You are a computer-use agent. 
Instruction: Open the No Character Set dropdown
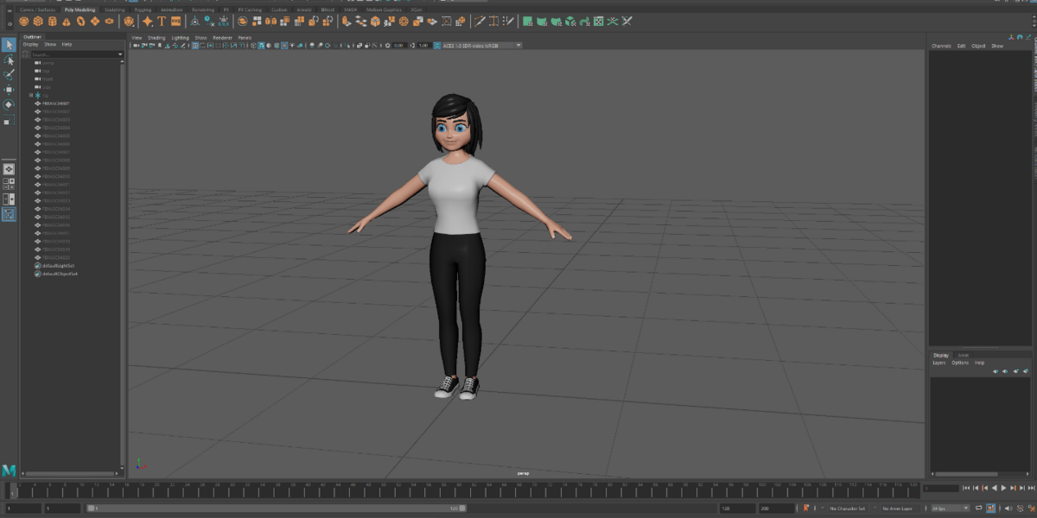846,509
